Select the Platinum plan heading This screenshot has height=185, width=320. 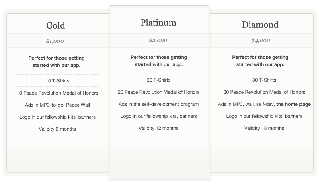[158, 23]
